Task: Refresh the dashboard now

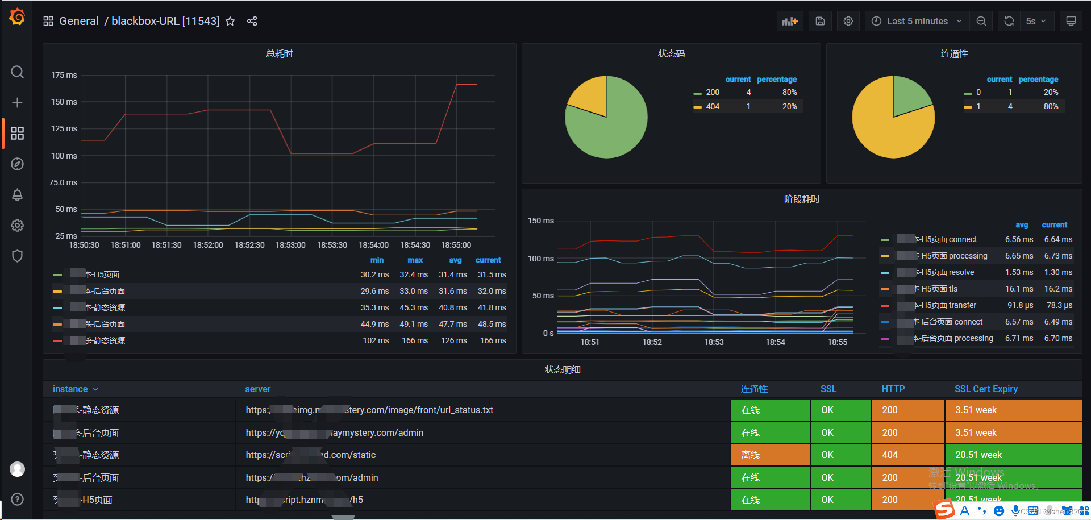Action: (x=1009, y=22)
